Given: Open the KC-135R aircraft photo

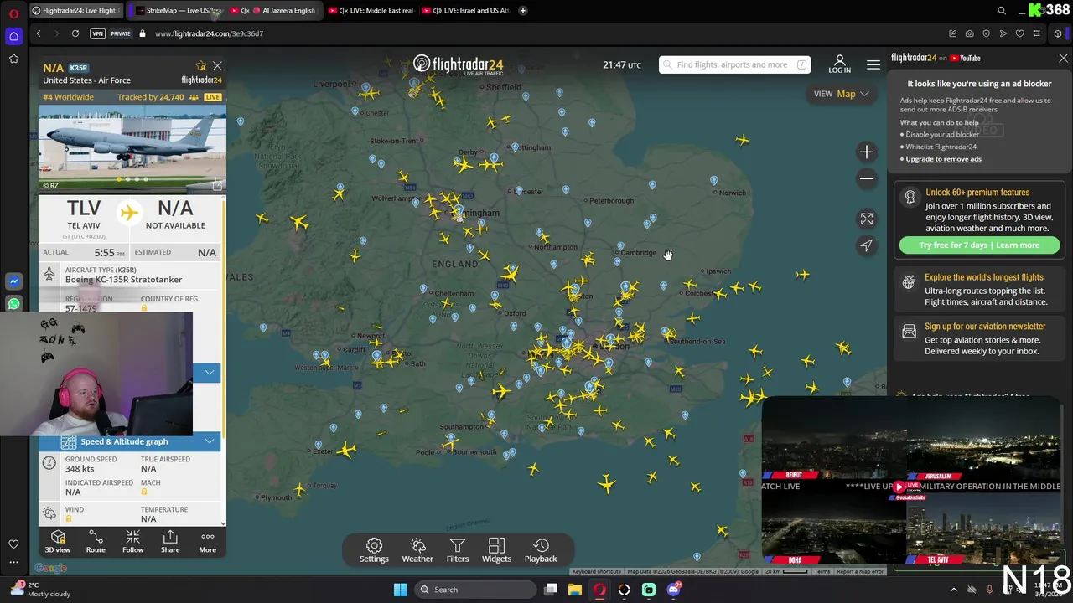Looking at the screenshot, I should [x=132, y=147].
